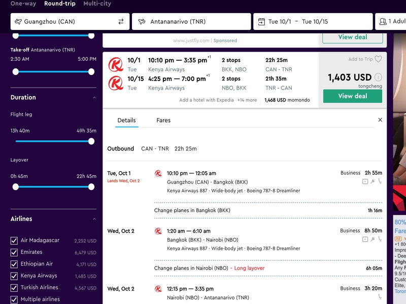Uncheck the Turkish Airlines filter
The width and height of the screenshot is (406, 304).
14,288
